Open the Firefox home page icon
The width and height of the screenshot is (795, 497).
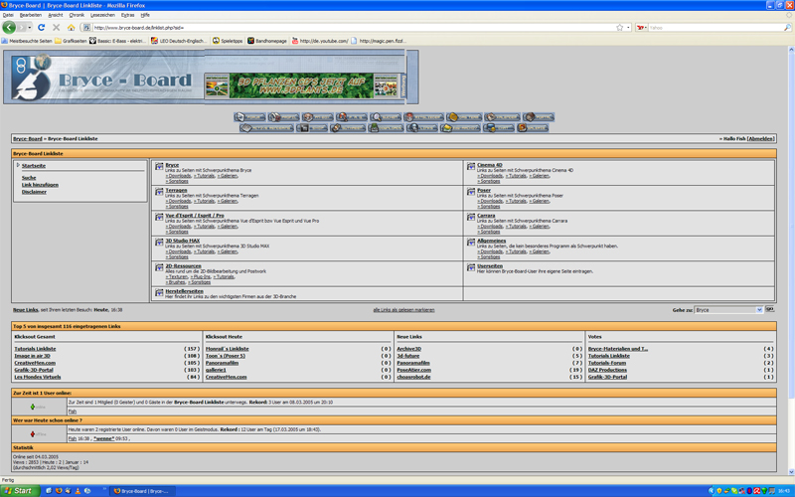(x=71, y=28)
